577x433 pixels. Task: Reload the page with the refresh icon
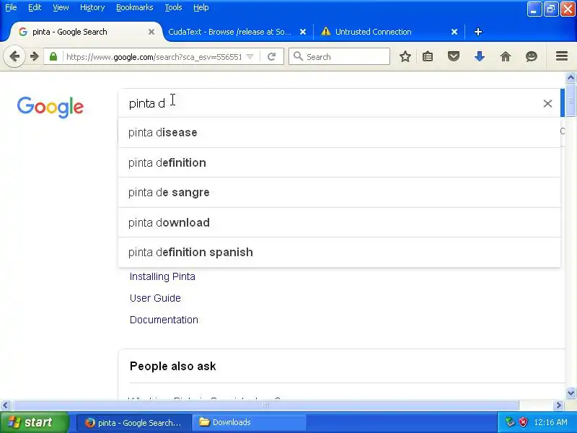pos(272,57)
